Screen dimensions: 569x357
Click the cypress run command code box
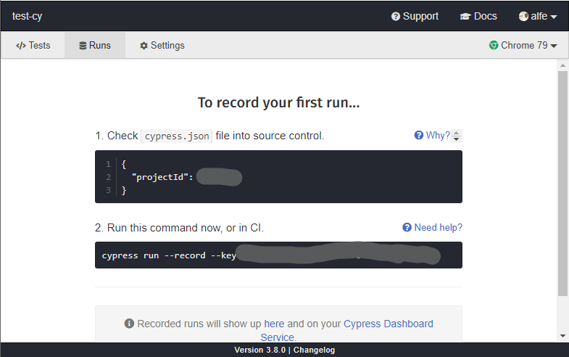click(278, 255)
